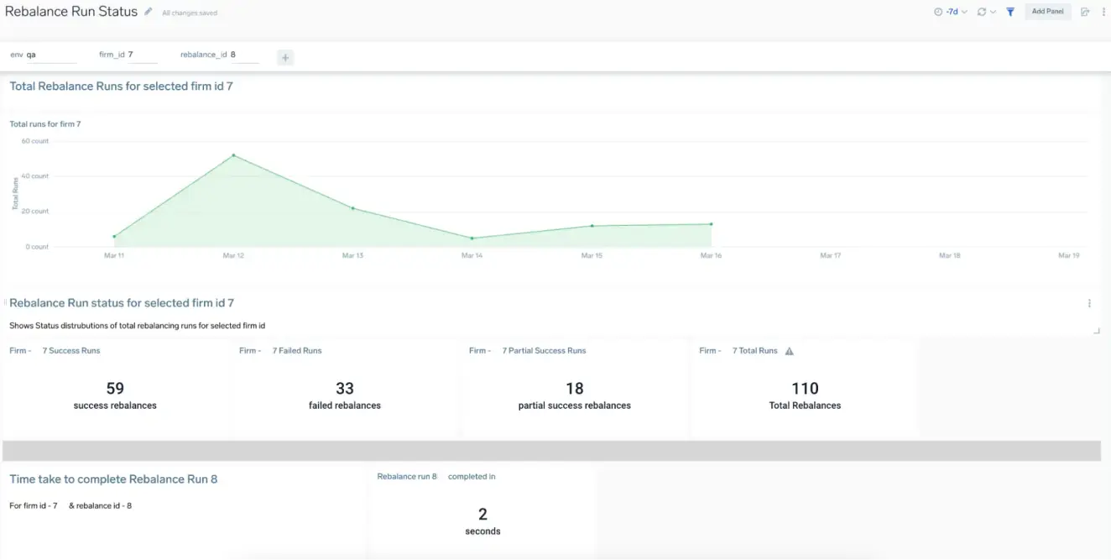Screen dimensions: 1111x560
Task: Expand the refresh interval dropdown chevron
Action: 993,12
